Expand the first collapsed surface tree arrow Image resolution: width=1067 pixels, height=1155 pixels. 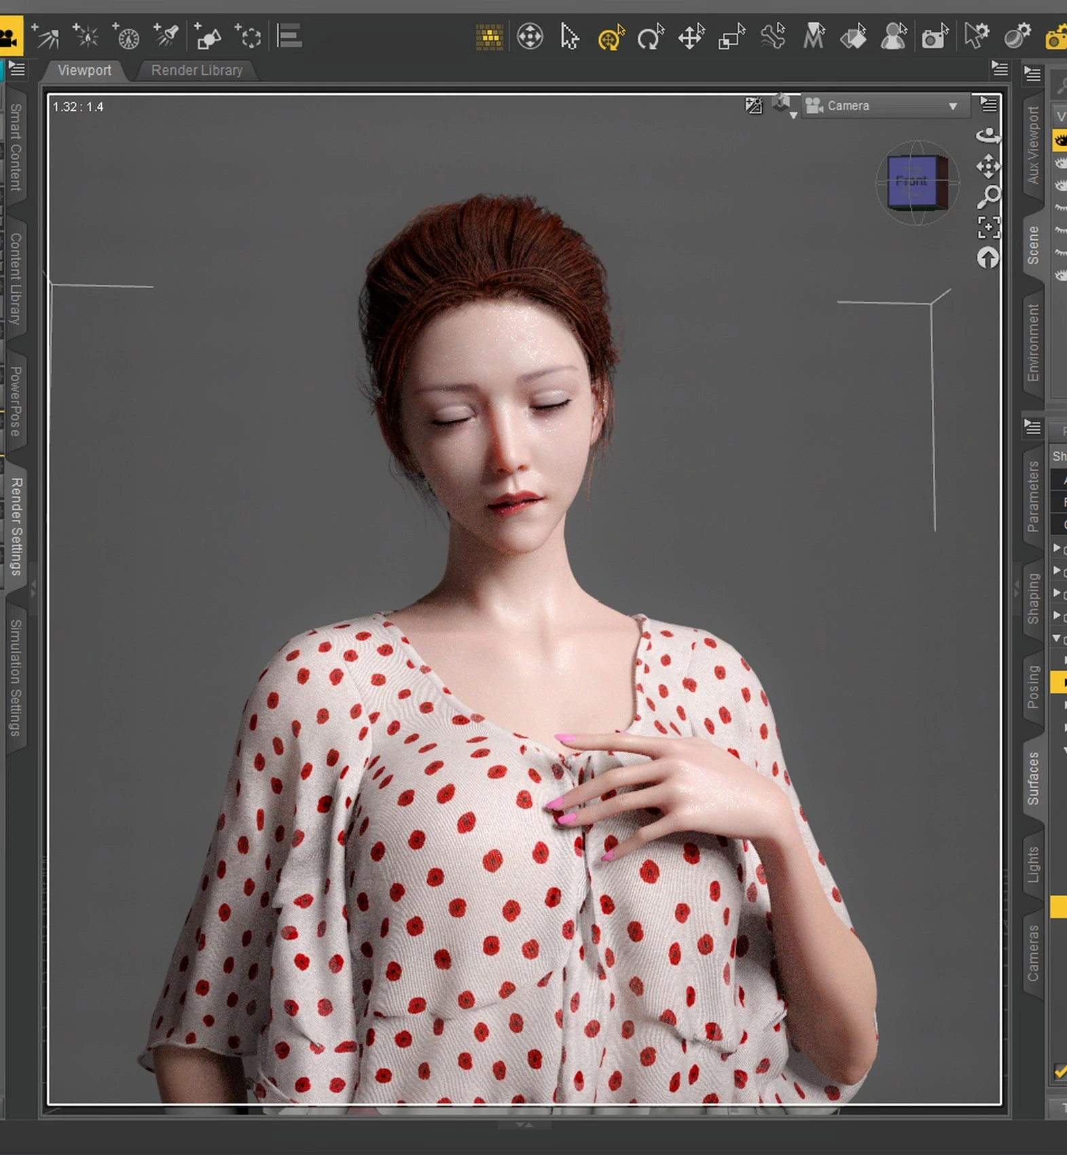coord(1057,548)
